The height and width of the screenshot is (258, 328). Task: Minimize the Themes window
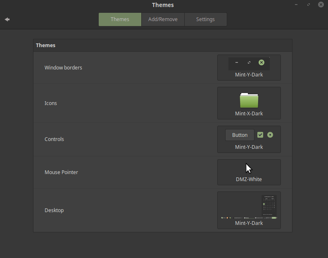(296, 5)
